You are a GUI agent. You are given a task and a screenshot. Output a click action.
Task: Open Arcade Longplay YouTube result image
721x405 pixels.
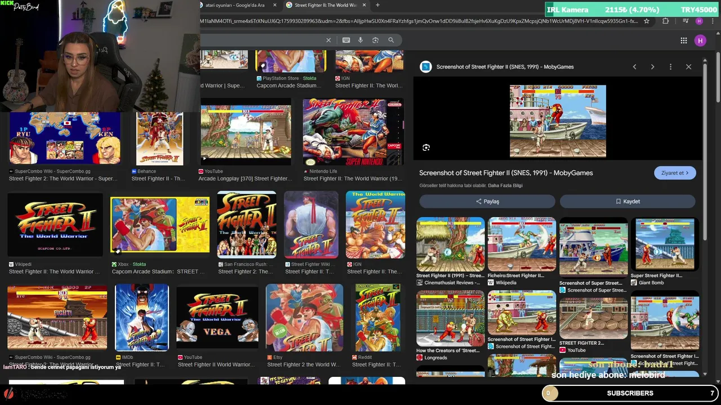pyautogui.click(x=246, y=132)
